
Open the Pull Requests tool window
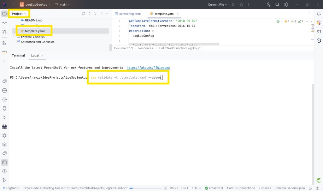coord(4,32)
